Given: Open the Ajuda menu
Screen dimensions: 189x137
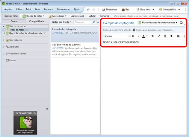Looking at the screenshot, I should [x=77, y=9].
